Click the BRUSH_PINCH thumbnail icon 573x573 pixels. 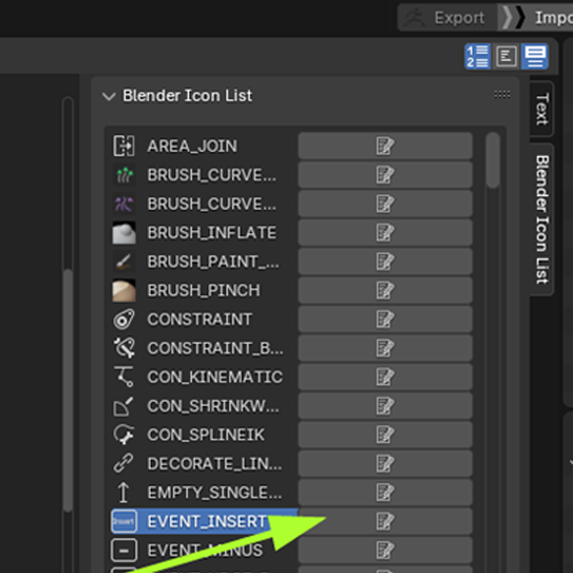[123, 290]
